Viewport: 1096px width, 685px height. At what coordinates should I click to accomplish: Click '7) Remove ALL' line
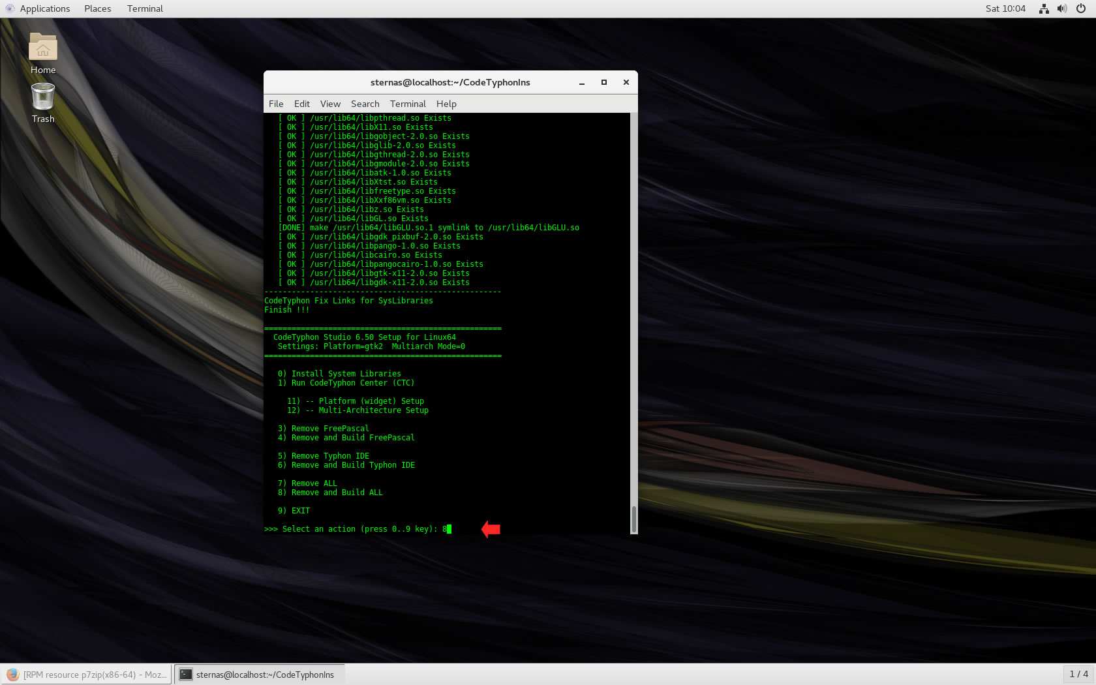pos(307,483)
